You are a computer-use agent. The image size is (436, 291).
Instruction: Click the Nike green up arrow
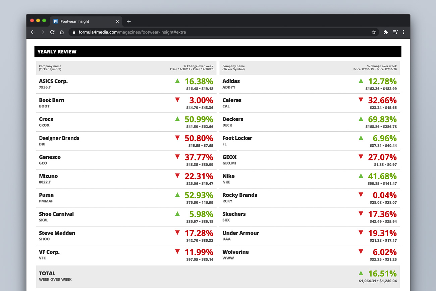[x=361, y=176]
